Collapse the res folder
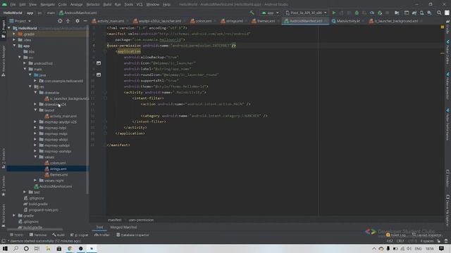The height and width of the screenshot is (253, 451). (30, 86)
